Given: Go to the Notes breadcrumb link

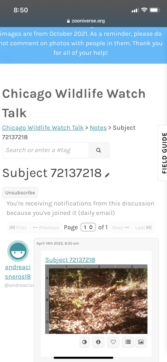Looking at the screenshot, I should [x=98, y=128].
